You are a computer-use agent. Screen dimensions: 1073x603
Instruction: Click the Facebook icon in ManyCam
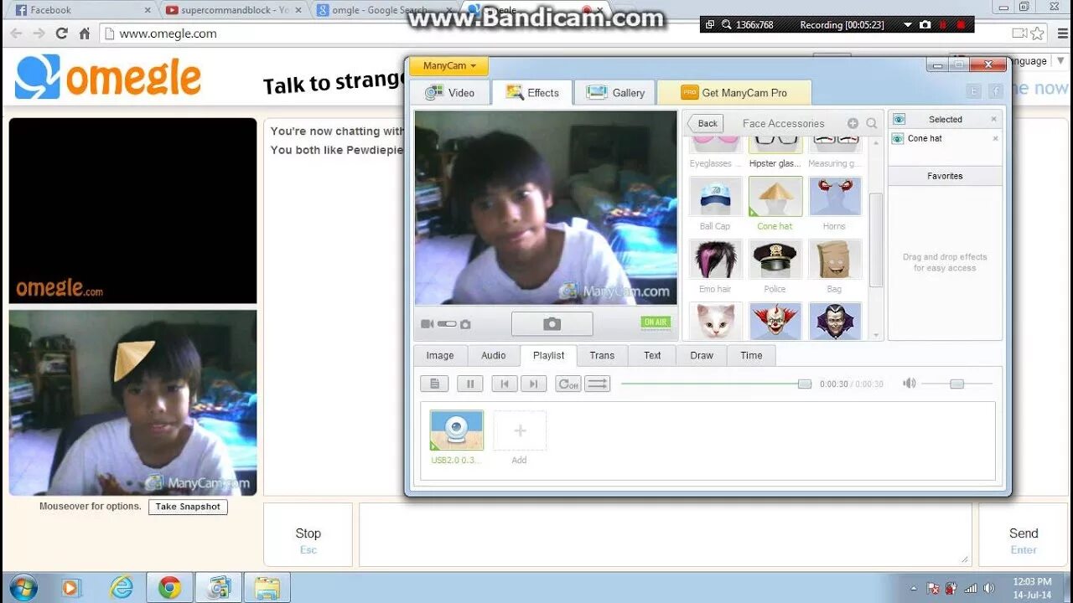point(996,91)
